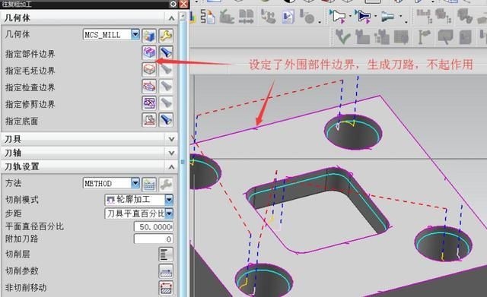Select trim boundary icon for 指定修剪边界
Image resolution: width=487 pixels, height=297 pixels.
click(x=149, y=103)
